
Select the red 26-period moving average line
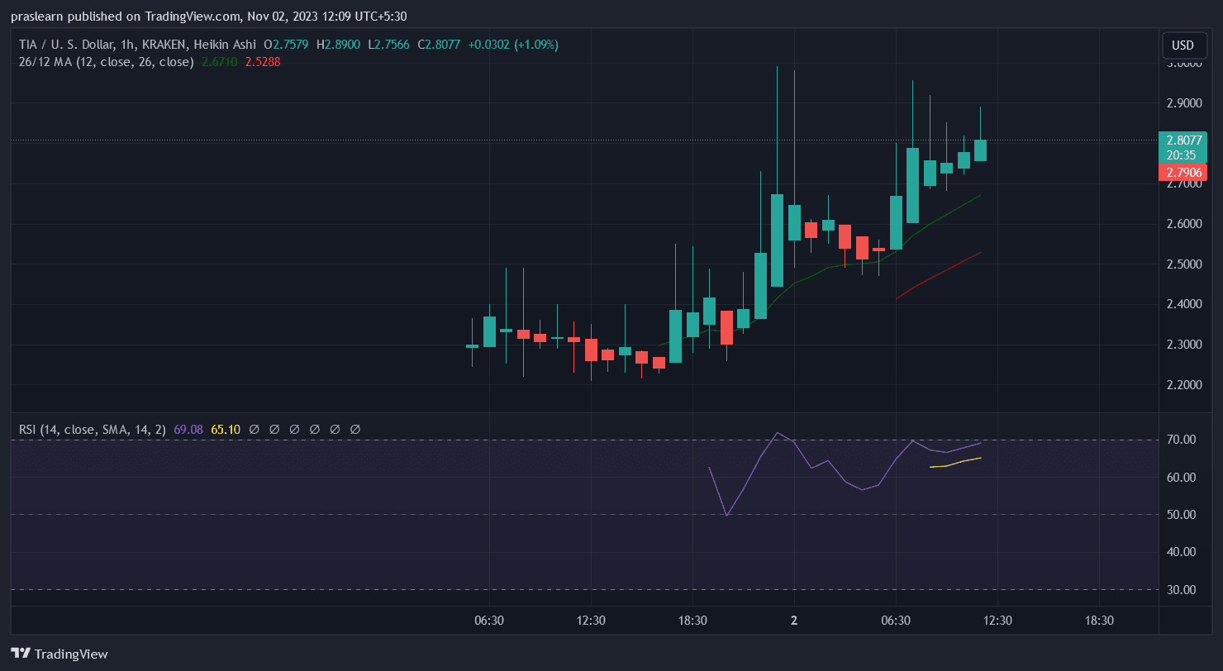942,273
